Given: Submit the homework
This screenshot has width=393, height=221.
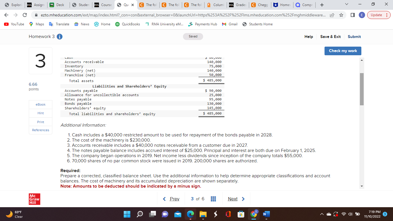Looking at the screenshot, I should (x=354, y=37).
